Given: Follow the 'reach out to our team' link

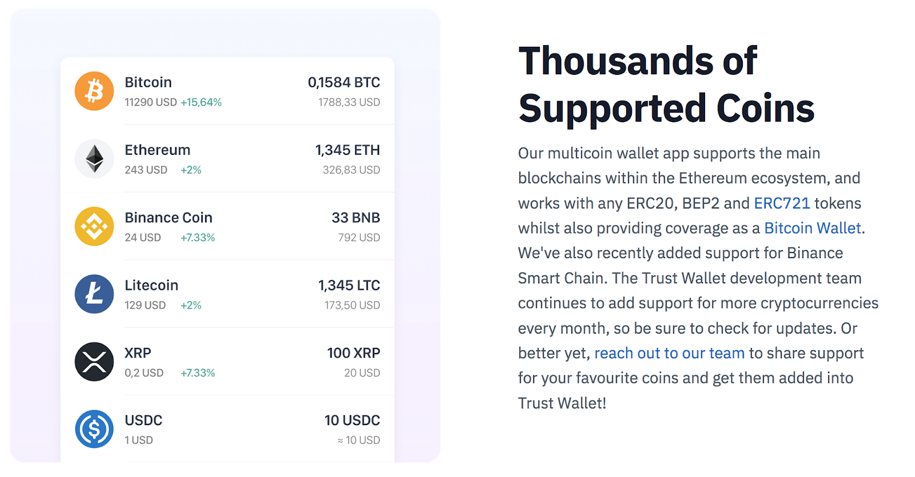Looking at the screenshot, I should point(669,354).
